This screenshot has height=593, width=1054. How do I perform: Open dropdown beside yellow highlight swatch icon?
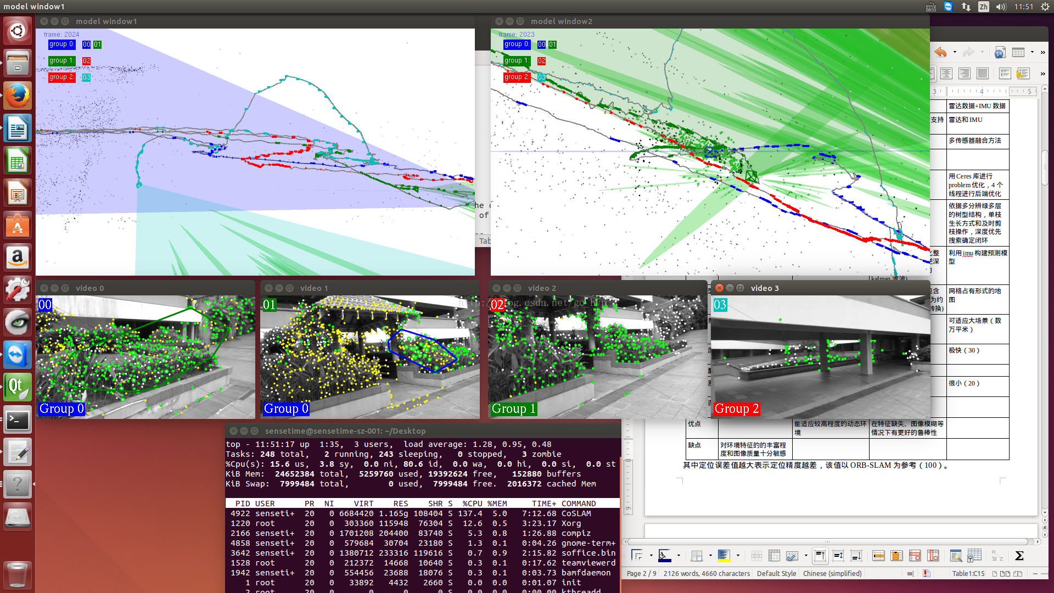tap(738, 556)
